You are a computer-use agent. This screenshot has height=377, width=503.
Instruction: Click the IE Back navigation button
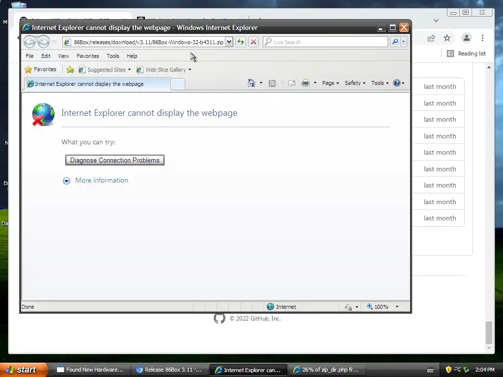click(29, 42)
